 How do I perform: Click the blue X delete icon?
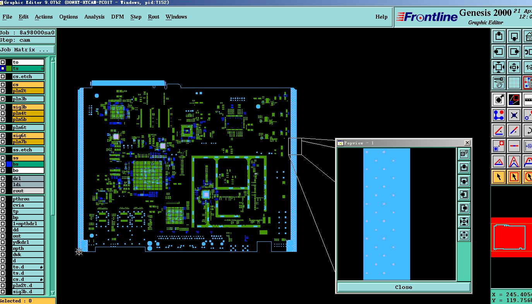coord(514,115)
